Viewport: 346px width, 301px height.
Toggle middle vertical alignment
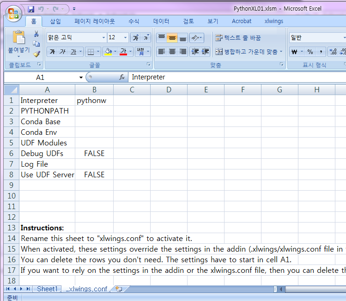pyautogui.click(x=172, y=38)
